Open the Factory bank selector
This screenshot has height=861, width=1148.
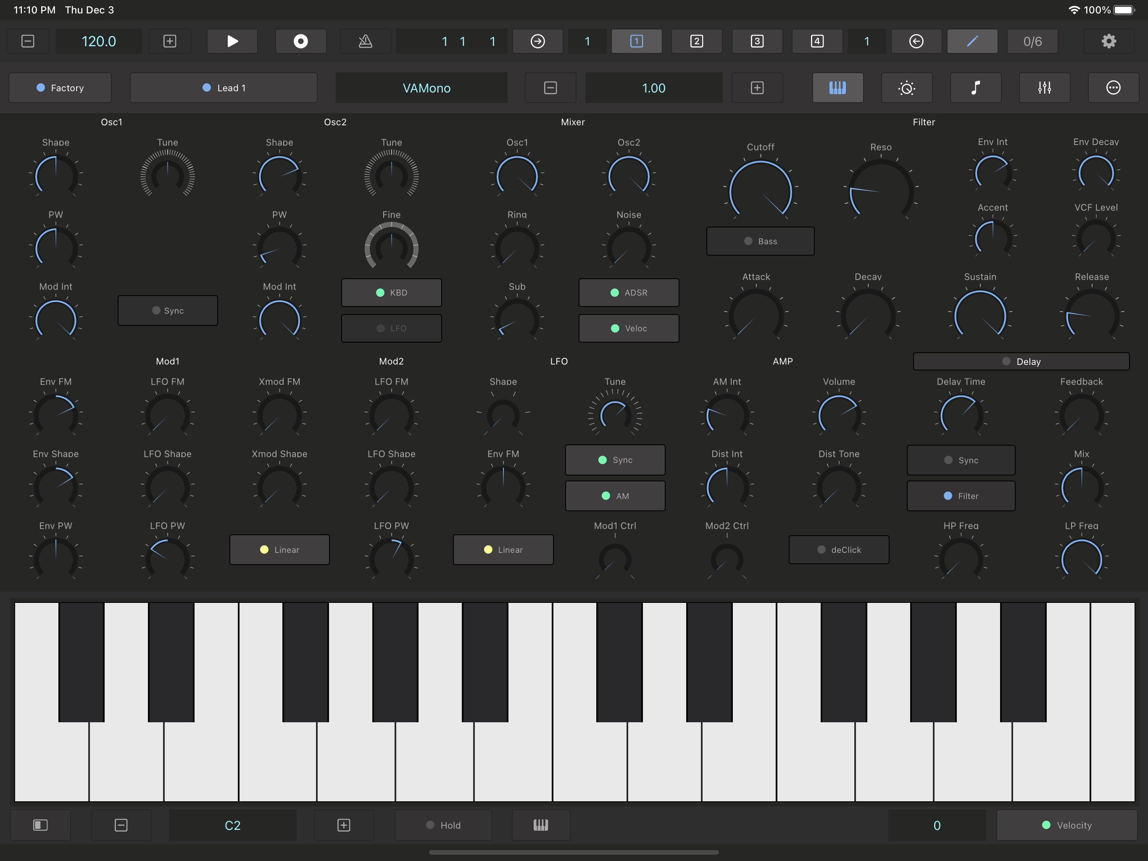click(60, 88)
